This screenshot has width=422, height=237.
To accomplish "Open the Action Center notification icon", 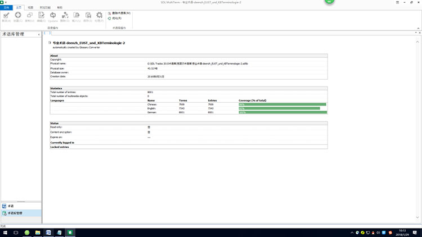I will click(x=415, y=233).
